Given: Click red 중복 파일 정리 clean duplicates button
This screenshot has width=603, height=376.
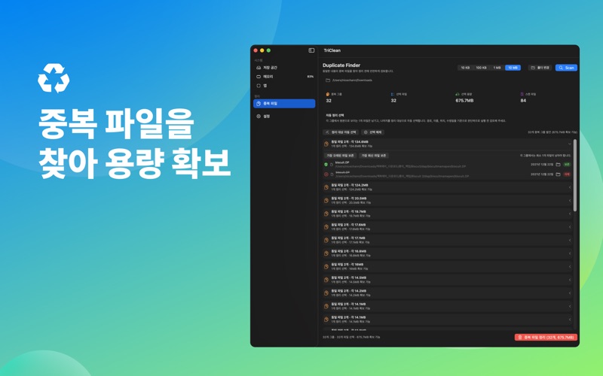Looking at the screenshot, I should coord(546,337).
